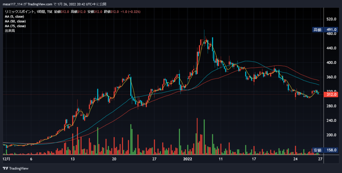Viewport: 342px width, 173px height.
Task: Click the 17 date axis label
Action: (254, 159)
